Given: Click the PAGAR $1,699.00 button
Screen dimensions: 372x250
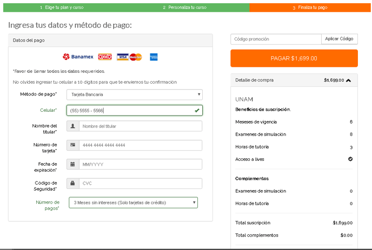Looking at the screenshot, I should [x=294, y=58].
